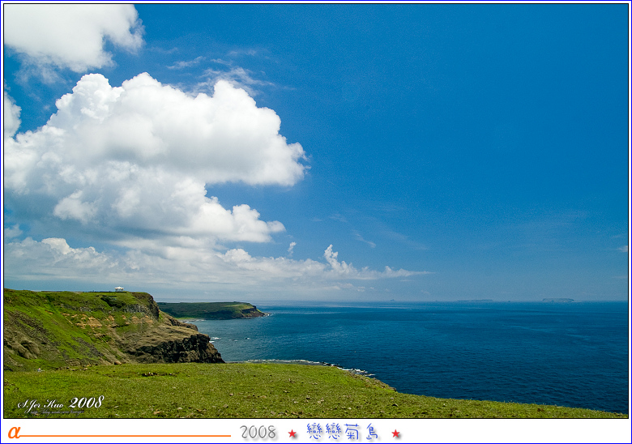Click the white surf along the shoreline
This screenshot has width=632, height=444.
pyautogui.click(x=308, y=363)
